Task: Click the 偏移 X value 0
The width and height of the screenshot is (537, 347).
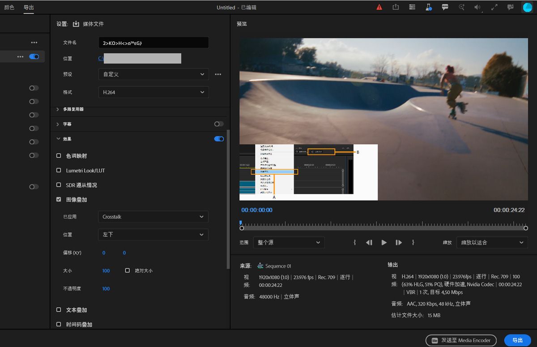Action: 104,253
